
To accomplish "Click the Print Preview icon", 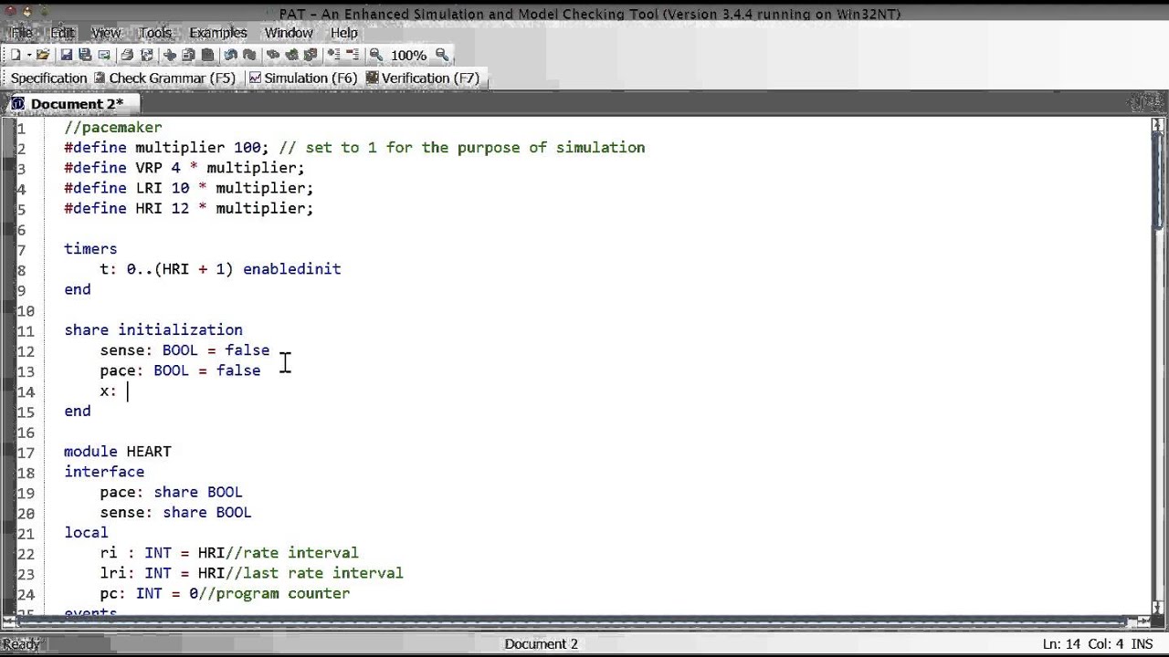I will (146, 55).
